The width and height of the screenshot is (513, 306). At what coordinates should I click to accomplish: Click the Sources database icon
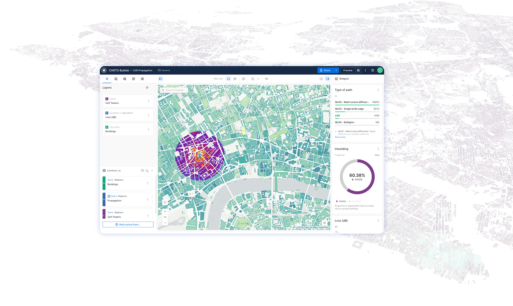tap(104, 171)
